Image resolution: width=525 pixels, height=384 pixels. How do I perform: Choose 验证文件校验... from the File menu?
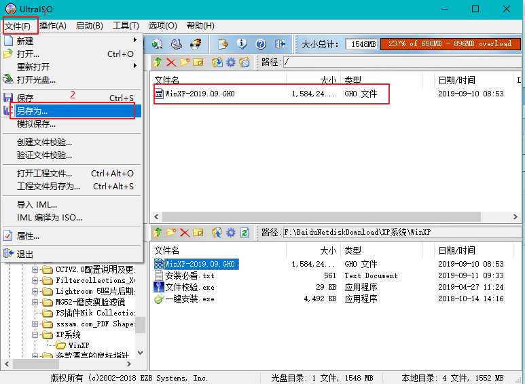point(72,155)
